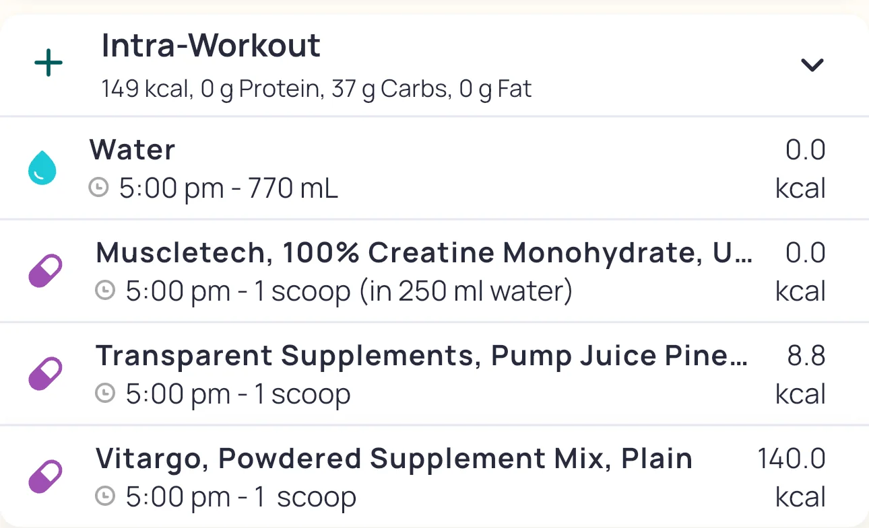This screenshot has width=869, height=528.
Task: Open Transparent Supplements Pump Juice entry
Action: click(x=421, y=356)
